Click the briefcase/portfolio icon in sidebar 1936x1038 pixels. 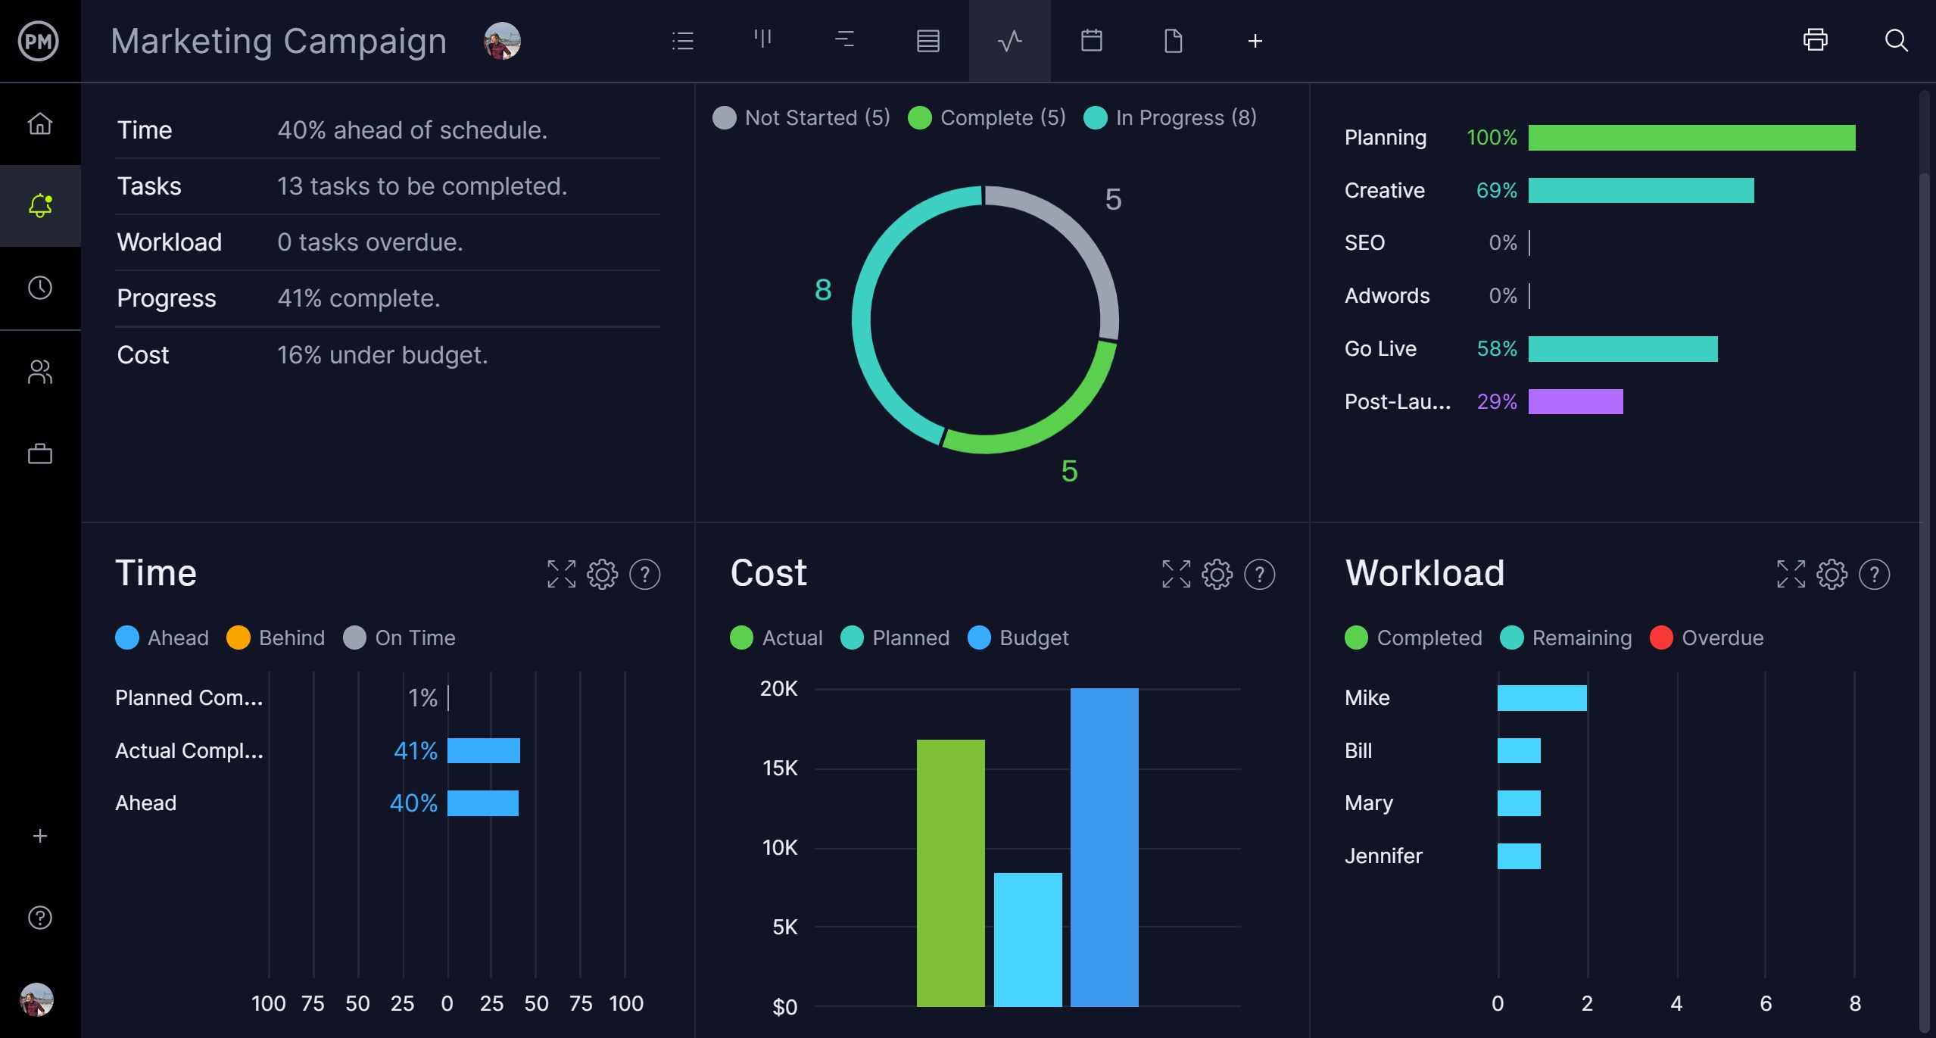click(39, 453)
